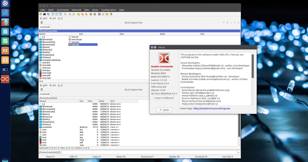Open the Configuration menu
Screen dimensions: 308x162
[x=109, y=10]
